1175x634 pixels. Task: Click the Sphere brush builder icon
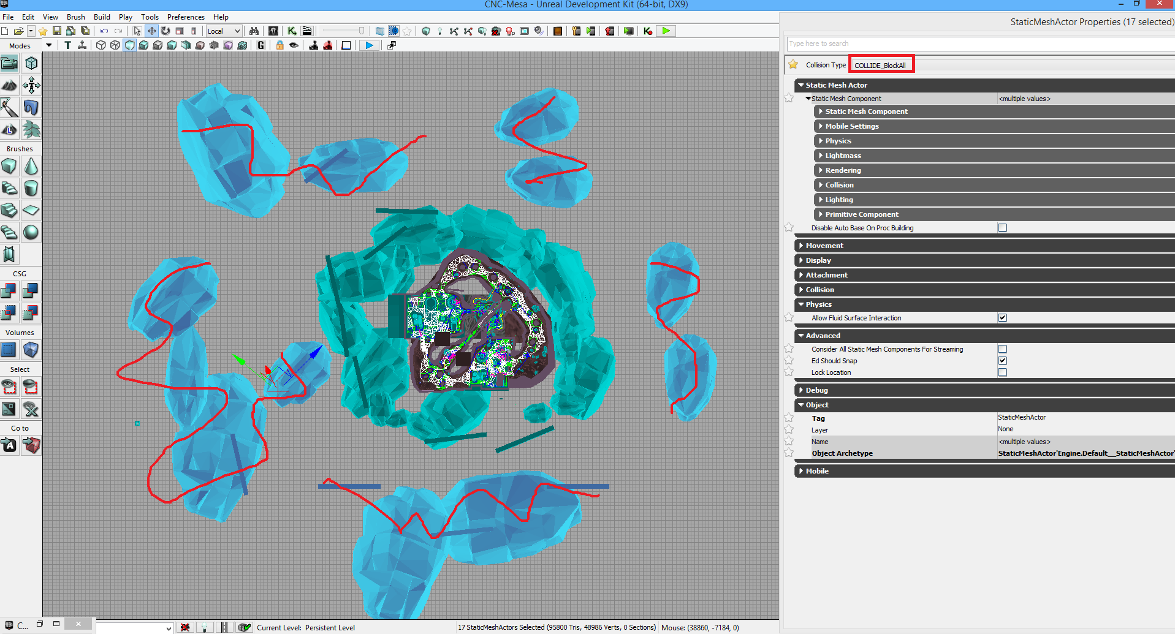(31, 232)
